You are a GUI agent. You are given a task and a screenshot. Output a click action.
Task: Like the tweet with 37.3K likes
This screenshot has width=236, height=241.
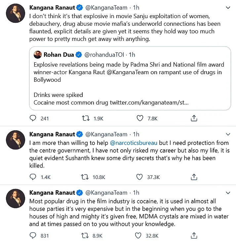[140, 177]
